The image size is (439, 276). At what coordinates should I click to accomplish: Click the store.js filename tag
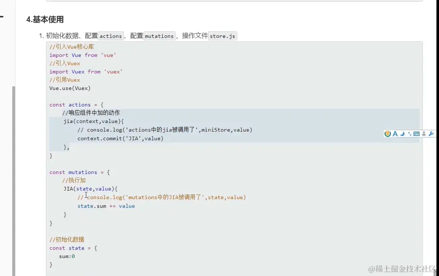point(222,36)
